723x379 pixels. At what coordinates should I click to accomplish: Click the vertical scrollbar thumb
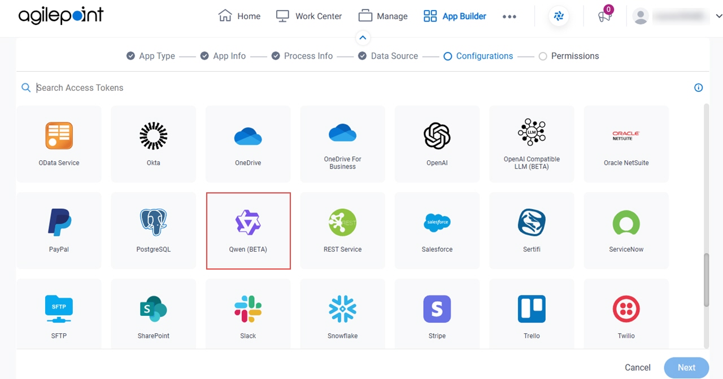706,280
